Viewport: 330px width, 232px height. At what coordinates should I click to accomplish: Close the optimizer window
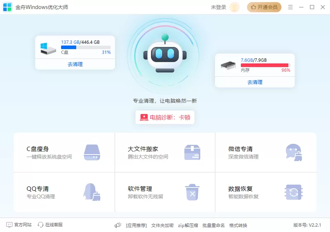pos(323,7)
